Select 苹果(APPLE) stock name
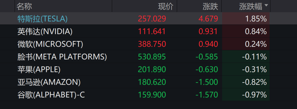297x109 pixels. [39, 69]
